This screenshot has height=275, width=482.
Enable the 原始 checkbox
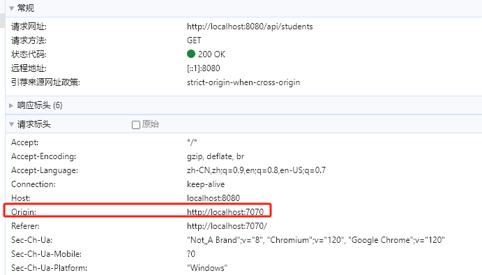(x=136, y=124)
